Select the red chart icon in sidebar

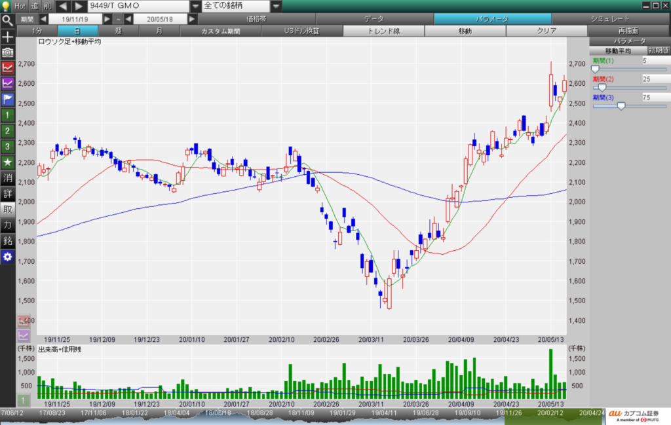7,67
